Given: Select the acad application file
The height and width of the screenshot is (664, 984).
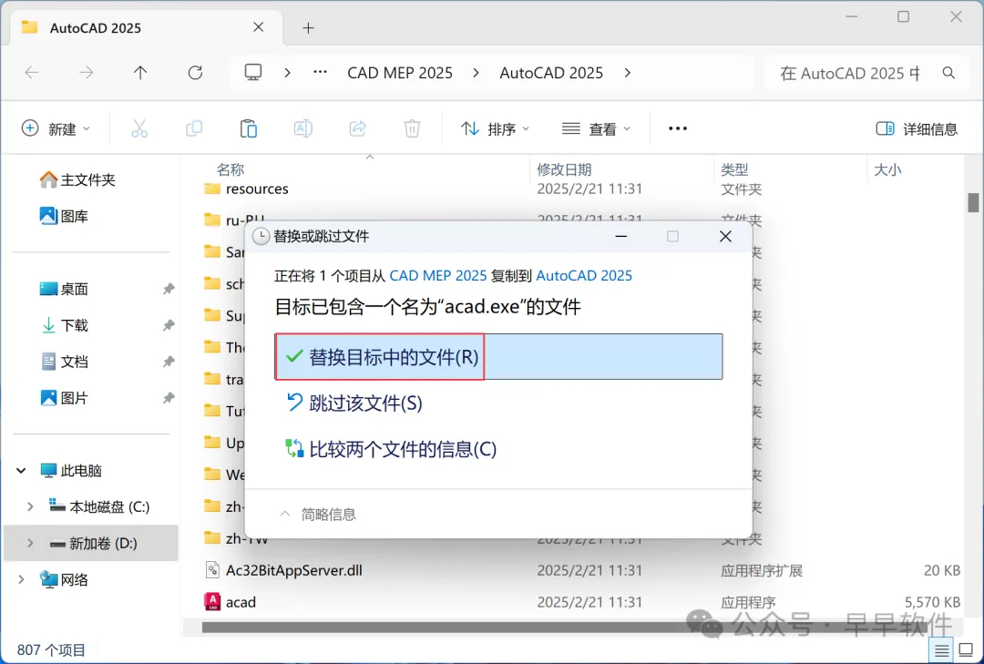Looking at the screenshot, I should (x=241, y=602).
